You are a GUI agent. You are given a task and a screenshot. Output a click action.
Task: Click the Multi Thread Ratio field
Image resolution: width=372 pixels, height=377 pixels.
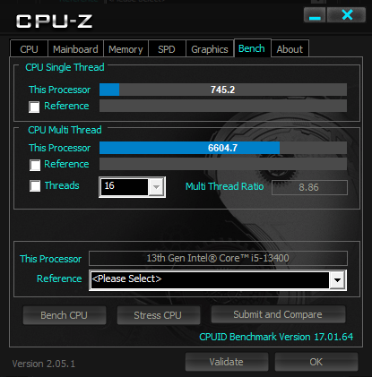(309, 187)
